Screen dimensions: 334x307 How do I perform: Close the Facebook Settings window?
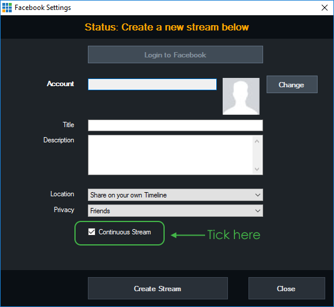tap(325, 8)
